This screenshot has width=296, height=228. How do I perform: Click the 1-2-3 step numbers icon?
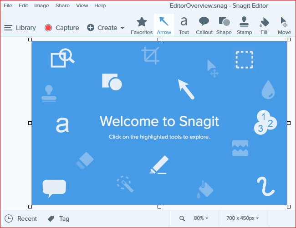(x=265, y=122)
